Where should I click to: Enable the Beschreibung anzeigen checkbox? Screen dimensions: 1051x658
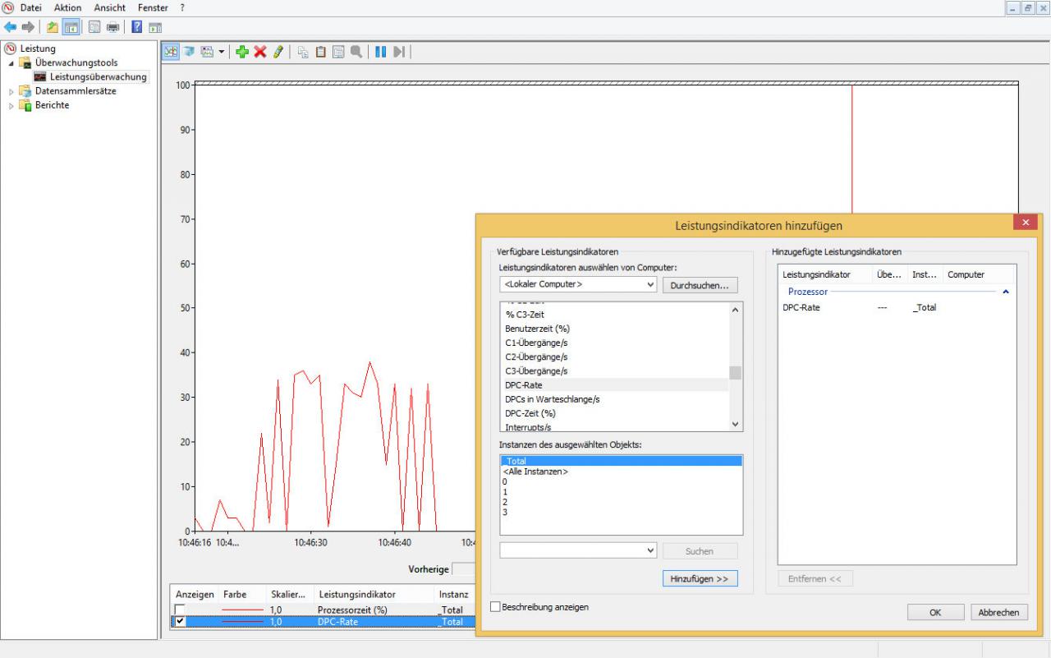(x=495, y=607)
